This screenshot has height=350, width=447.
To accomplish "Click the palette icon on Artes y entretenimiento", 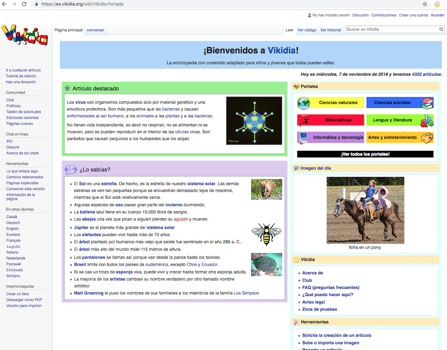I will coord(427,137).
